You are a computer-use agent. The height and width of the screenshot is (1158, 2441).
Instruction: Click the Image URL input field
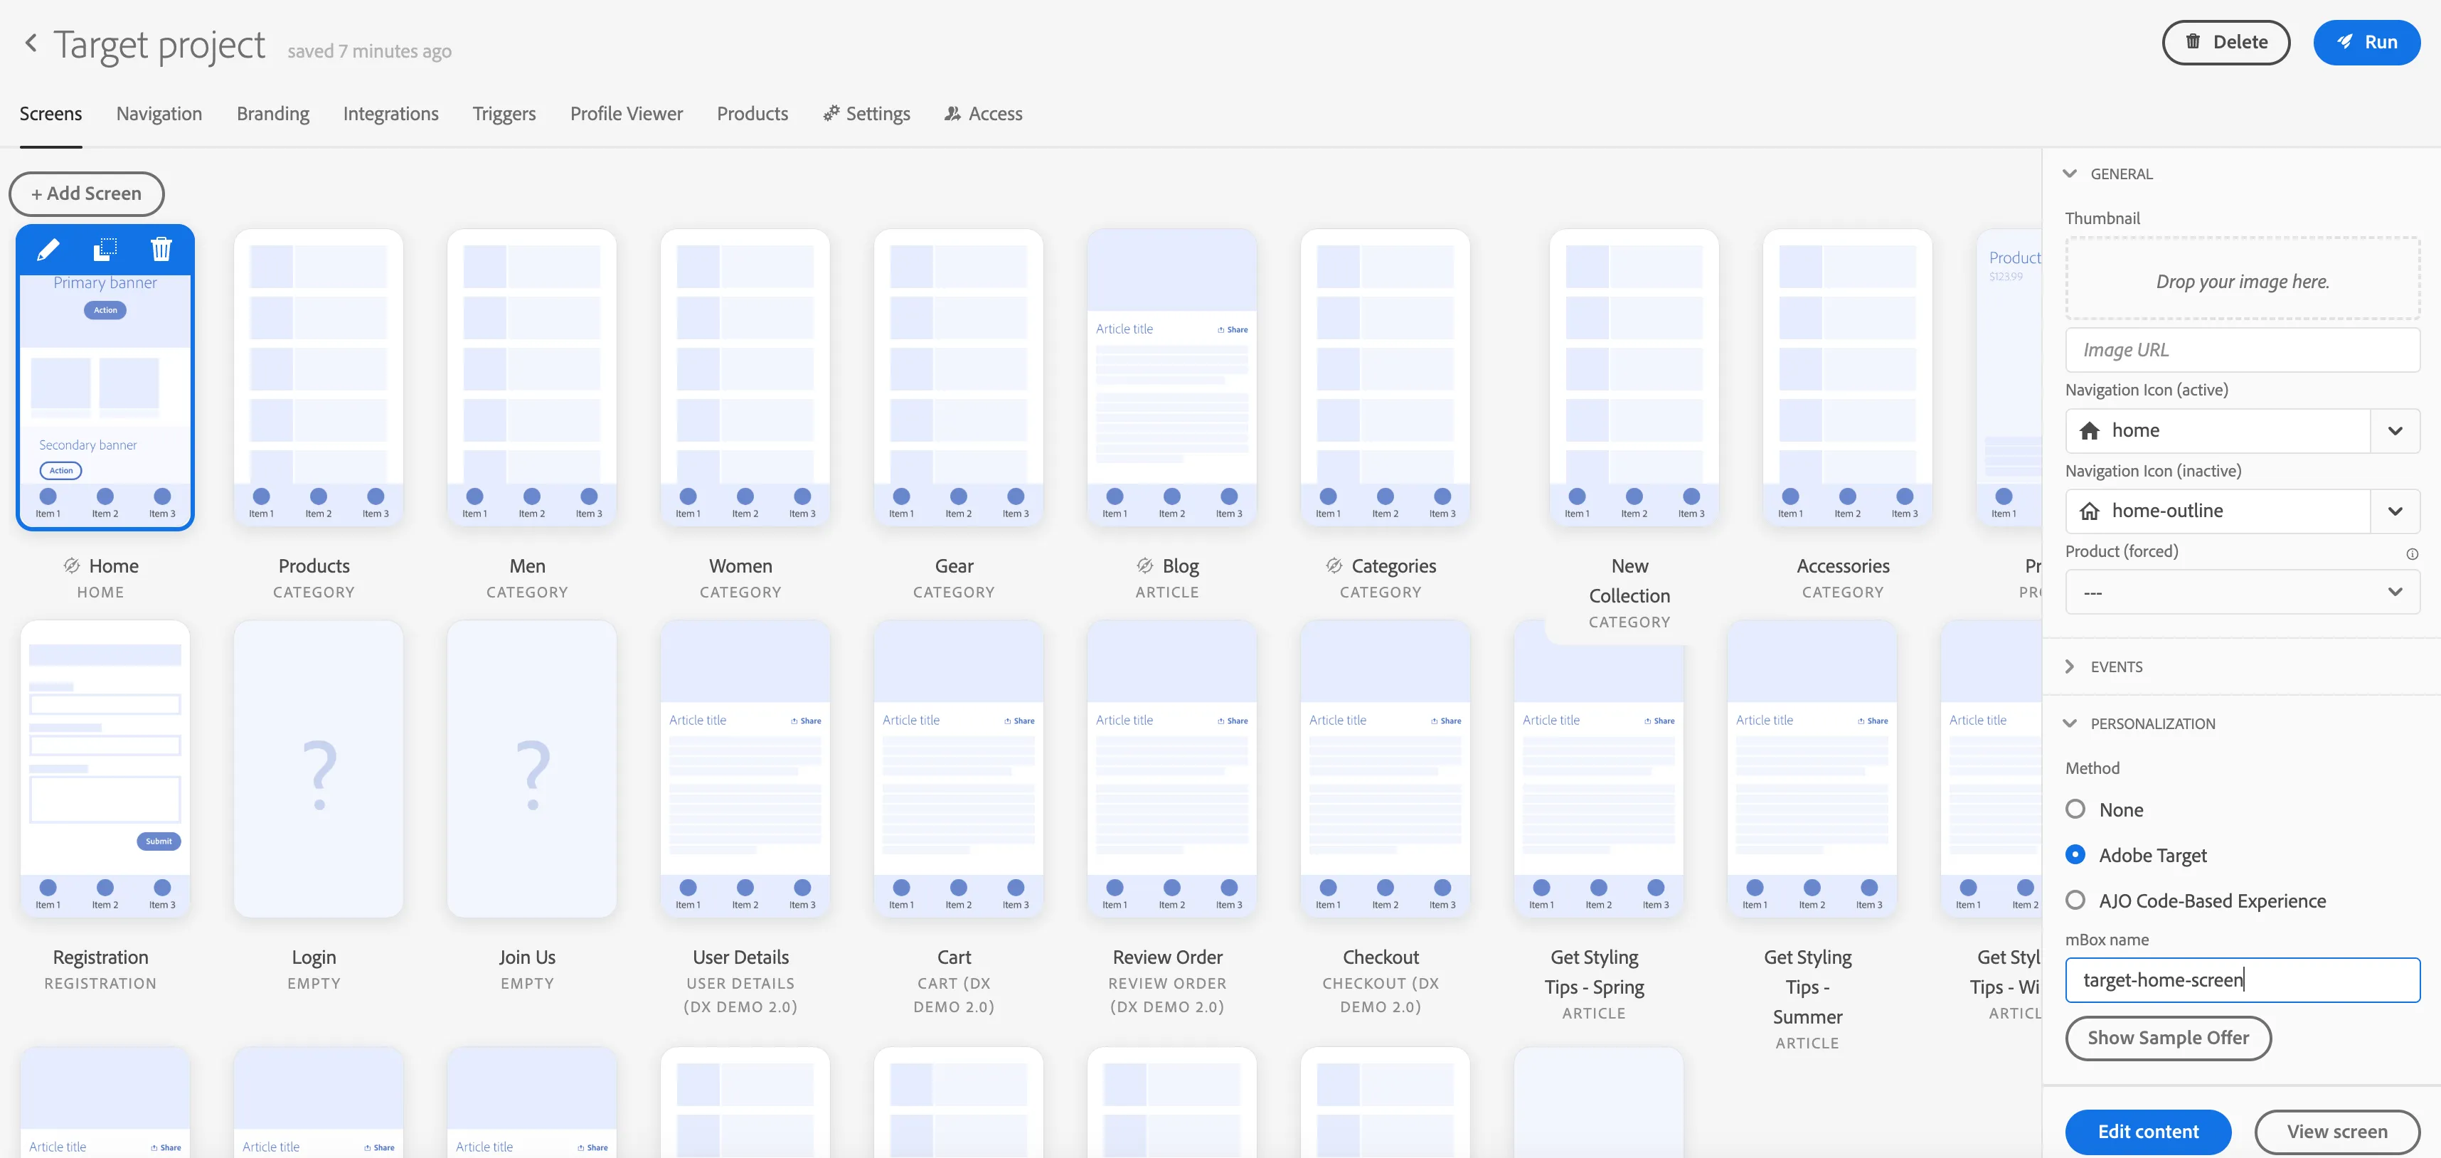pos(2242,351)
